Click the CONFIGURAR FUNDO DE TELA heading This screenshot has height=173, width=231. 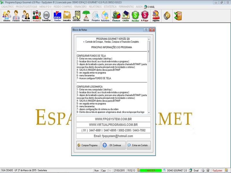[91, 56]
